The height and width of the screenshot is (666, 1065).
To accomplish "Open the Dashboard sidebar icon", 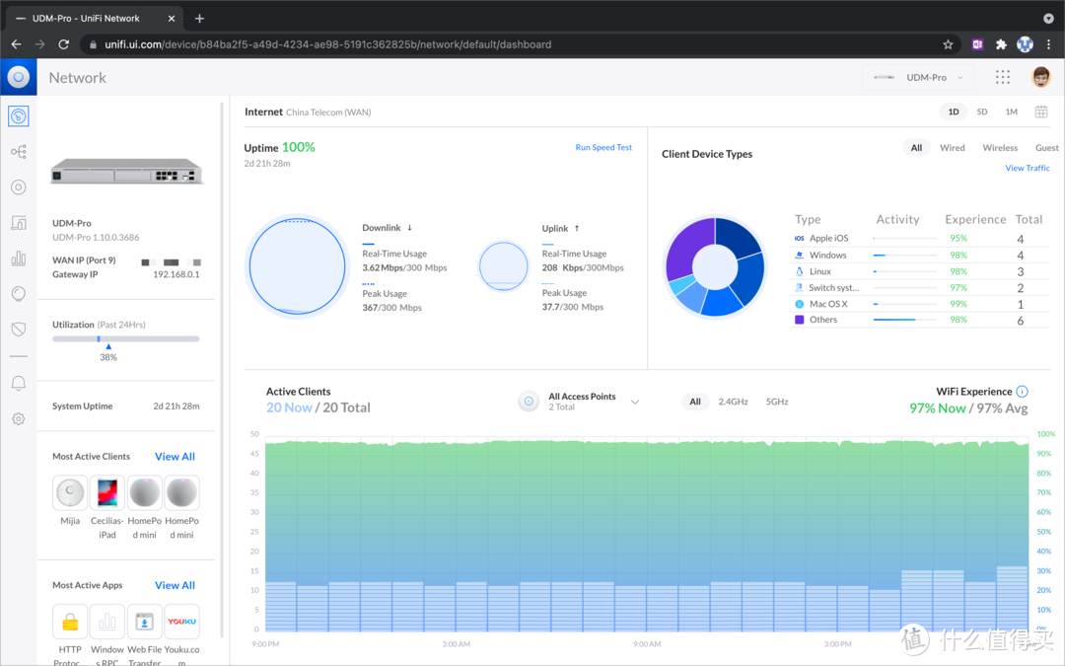I will [19, 116].
